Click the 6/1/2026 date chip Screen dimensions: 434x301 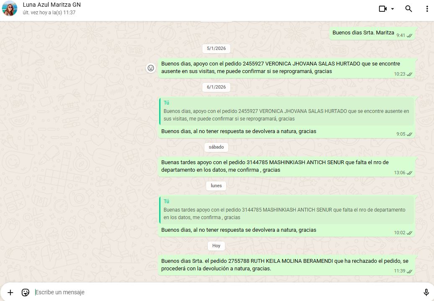click(216, 87)
